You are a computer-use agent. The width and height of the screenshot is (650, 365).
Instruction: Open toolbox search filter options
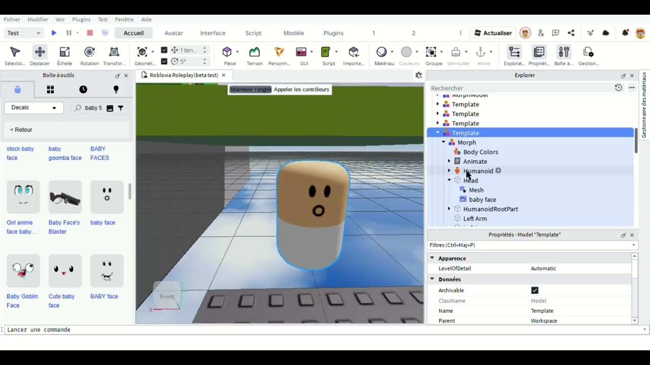click(120, 108)
